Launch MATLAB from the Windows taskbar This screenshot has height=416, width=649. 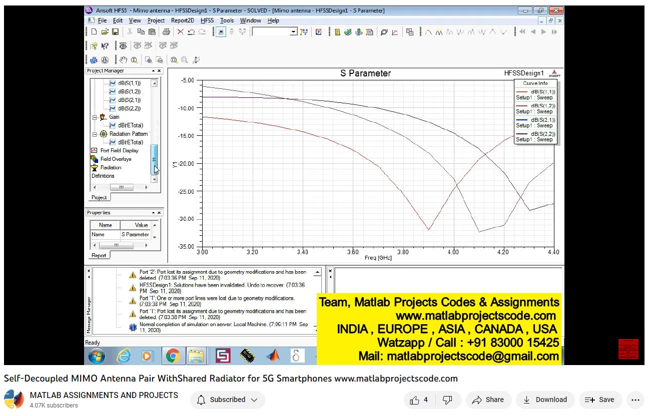[272, 356]
